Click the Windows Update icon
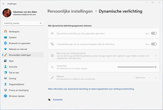The image size is (163, 110). pyautogui.click(x=5, y=96)
